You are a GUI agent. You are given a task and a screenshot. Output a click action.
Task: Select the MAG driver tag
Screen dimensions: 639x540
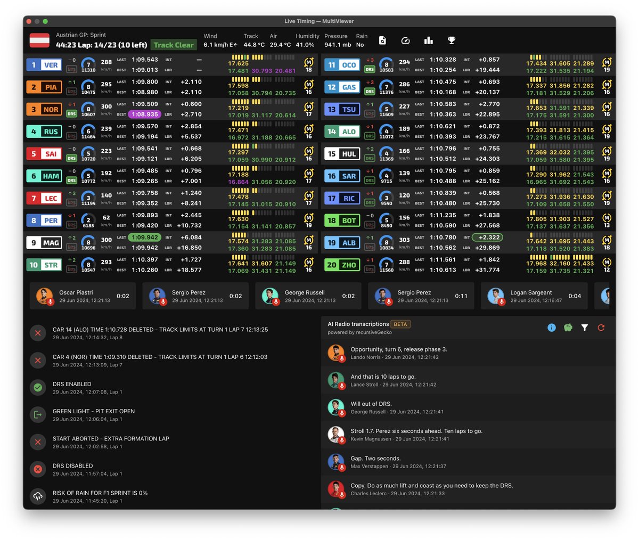click(44, 242)
